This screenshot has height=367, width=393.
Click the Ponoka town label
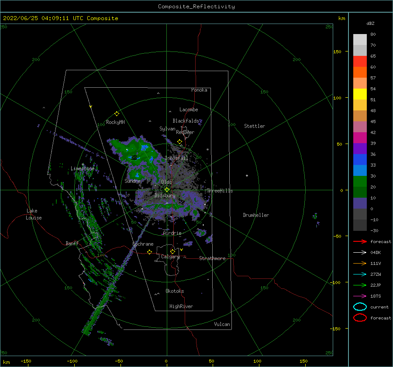pyautogui.click(x=199, y=90)
